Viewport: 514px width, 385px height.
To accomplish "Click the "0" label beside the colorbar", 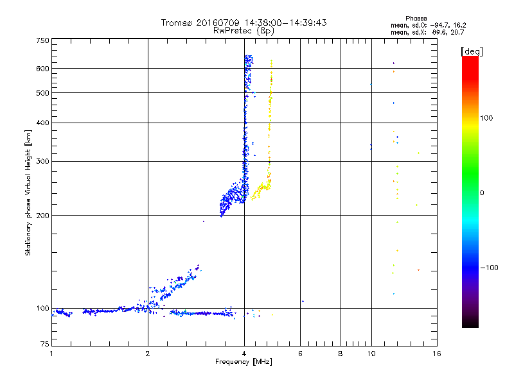I will (482, 193).
